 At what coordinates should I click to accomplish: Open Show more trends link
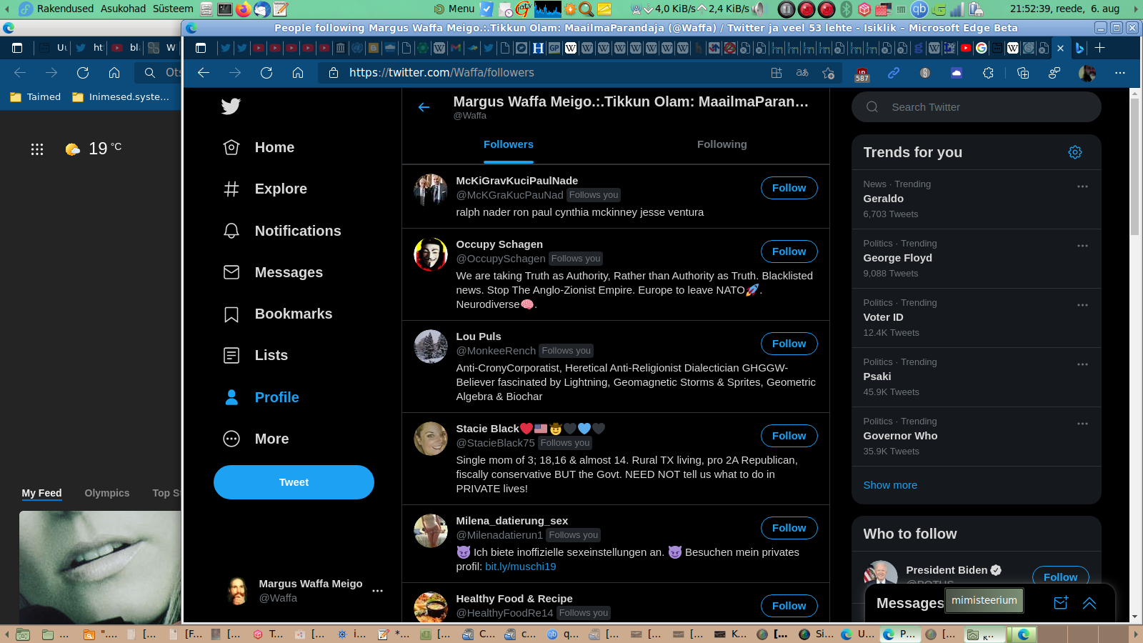(890, 485)
